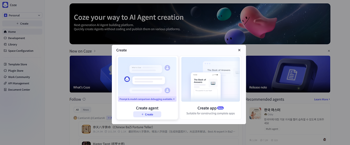Screen dimensions: 350x145
Task: Close the Create dialog
Action: tap(239, 50)
